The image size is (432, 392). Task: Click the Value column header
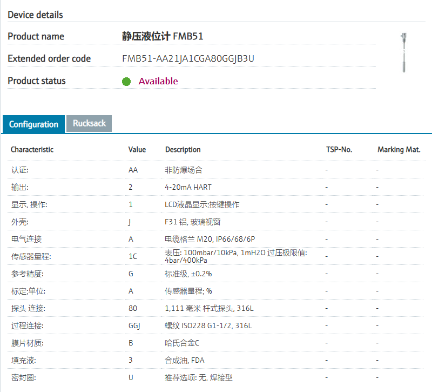coord(137,150)
